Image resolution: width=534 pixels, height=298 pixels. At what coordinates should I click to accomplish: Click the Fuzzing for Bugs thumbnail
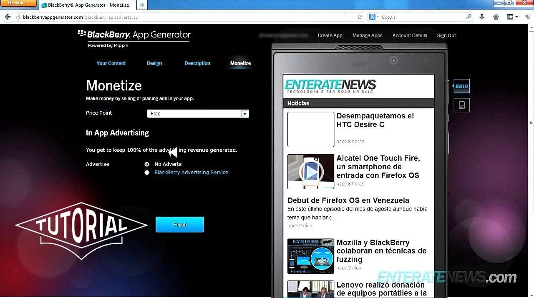point(311,256)
